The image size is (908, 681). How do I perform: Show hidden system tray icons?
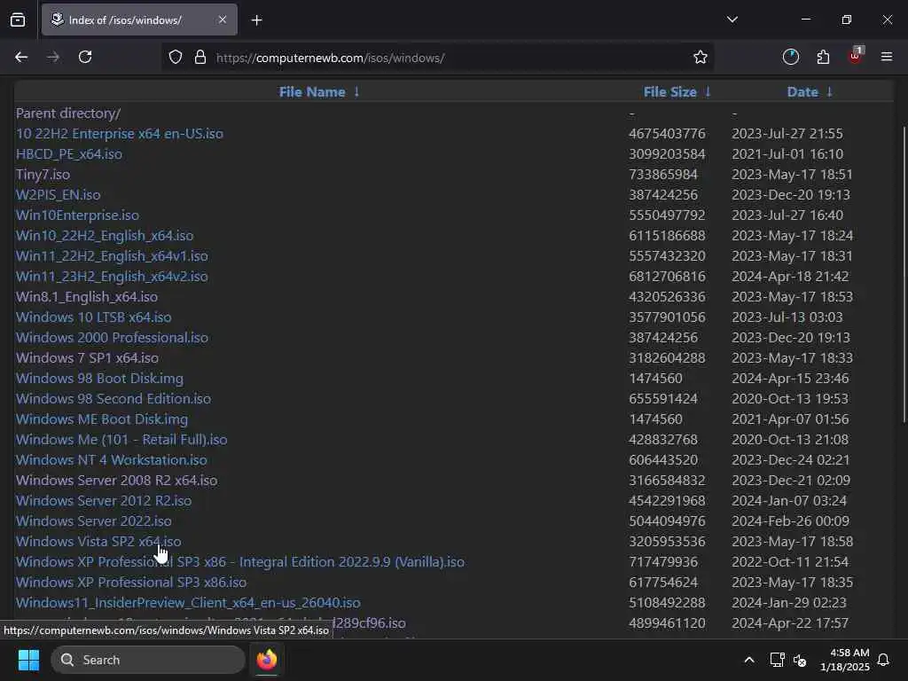[748, 660]
